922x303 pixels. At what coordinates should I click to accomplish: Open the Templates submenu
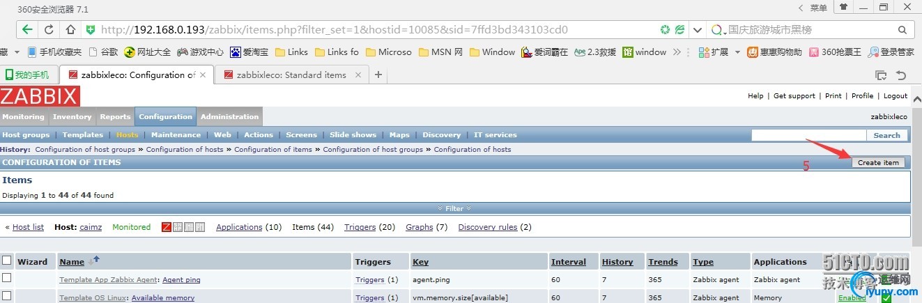pyautogui.click(x=82, y=134)
